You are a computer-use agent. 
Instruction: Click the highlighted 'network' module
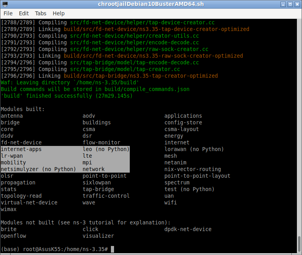pos(94,169)
